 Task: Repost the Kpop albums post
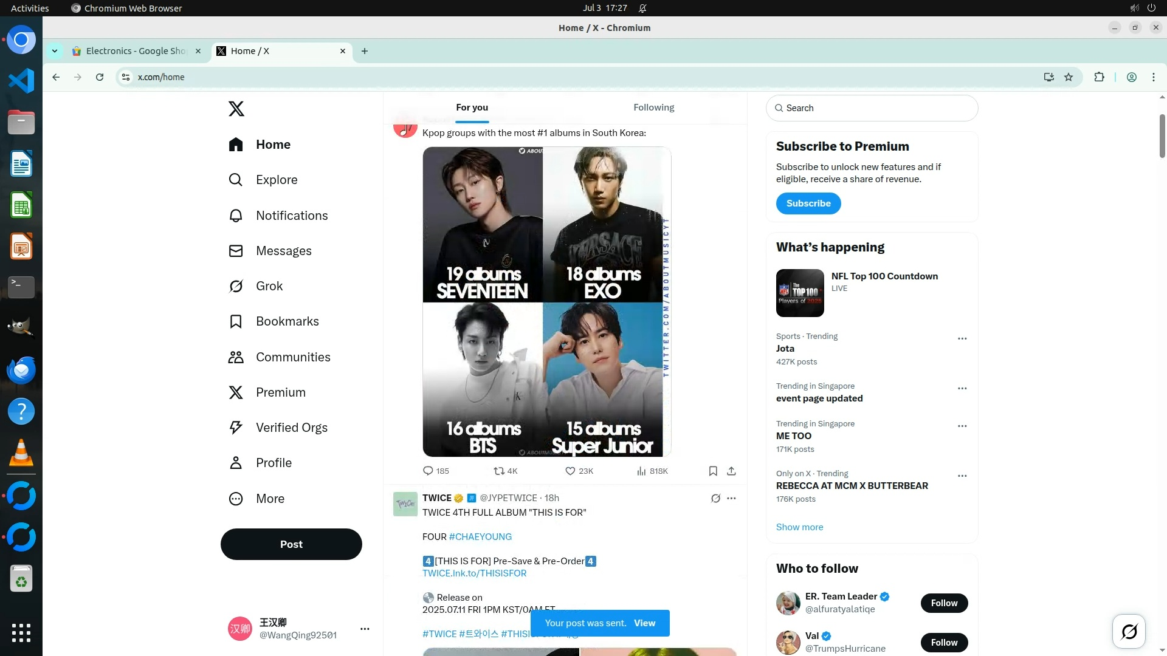[x=499, y=471]
